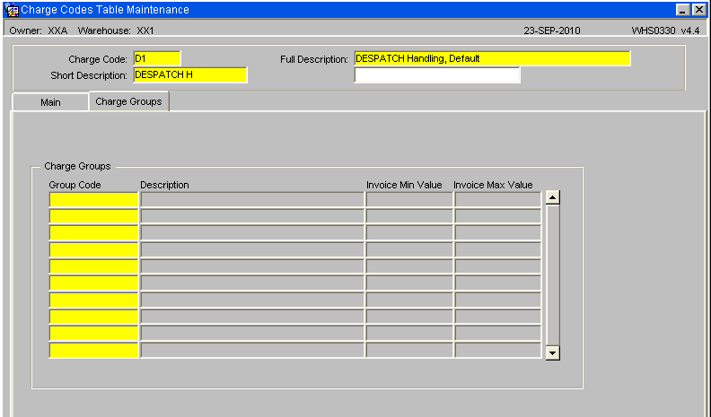Image resolution: width=711 pixels, height=417 pixels.
Task: Click the Invoice Max Value column header
Action: [493, 185]
